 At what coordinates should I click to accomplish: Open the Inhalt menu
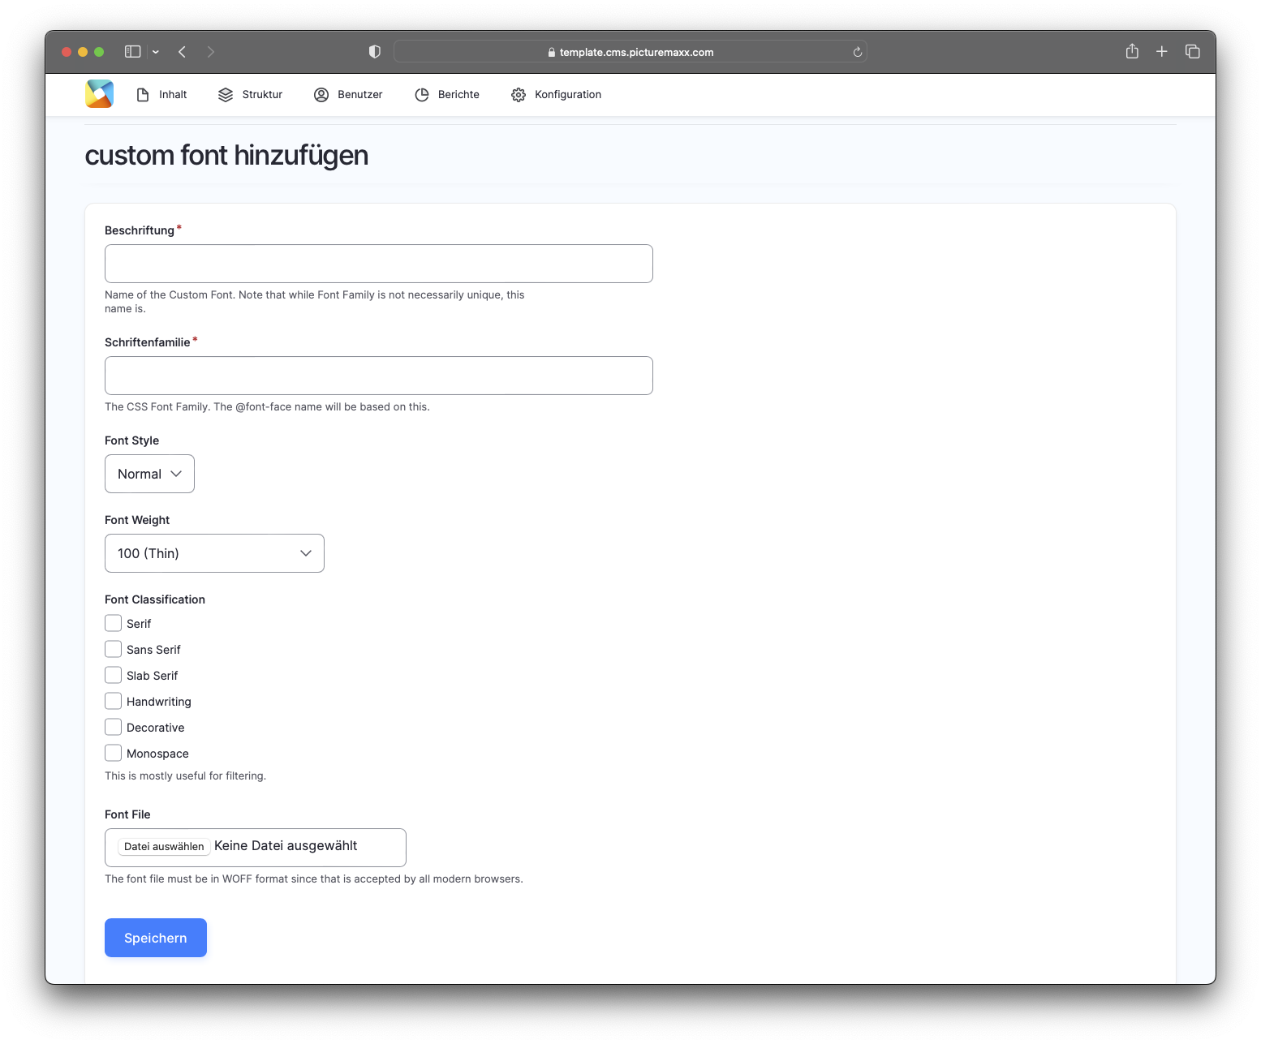pyautogui.click(x=161, y=95)
